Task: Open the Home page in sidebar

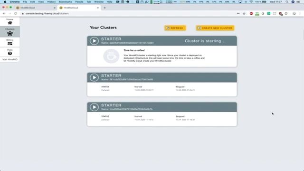Action: pyautogui.click(x=9, y=21)
